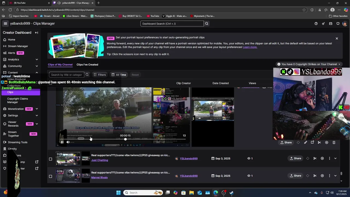The width and height of the screenshot is (350, 197).
Task: Share the Marvel Rivals clip
Action: [x=295, y=176]
